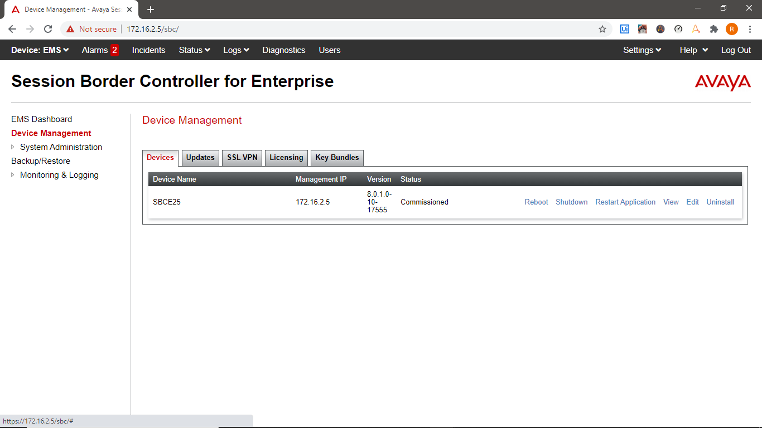
Task: Open Diagnostics in the top menu
Action: coord(284,50)
